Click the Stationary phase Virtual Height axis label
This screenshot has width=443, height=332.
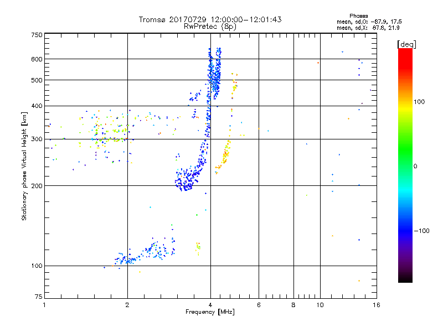24,166
